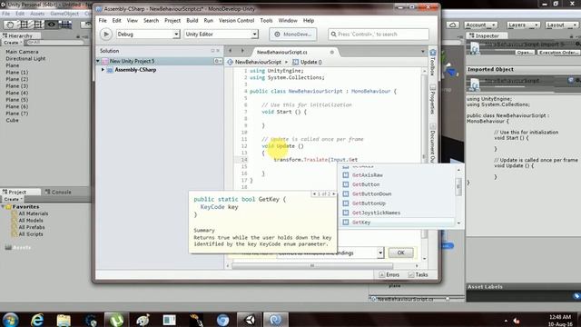This screenshot has height=327, width=581.
Task: Open the Window menu in MonoDevelop
Action: pos(288,20)
